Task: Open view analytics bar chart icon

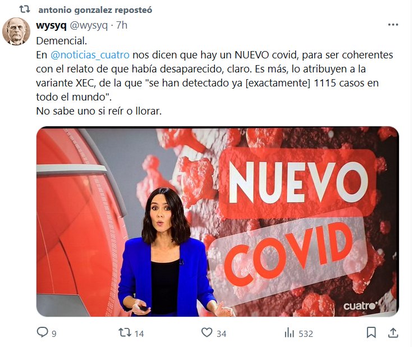Action: 289,332
